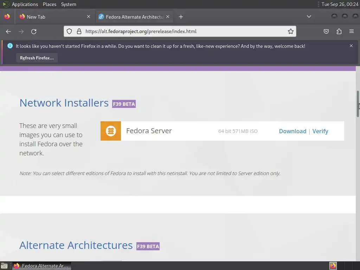Click the Fedora Server title text

[149, 131]
